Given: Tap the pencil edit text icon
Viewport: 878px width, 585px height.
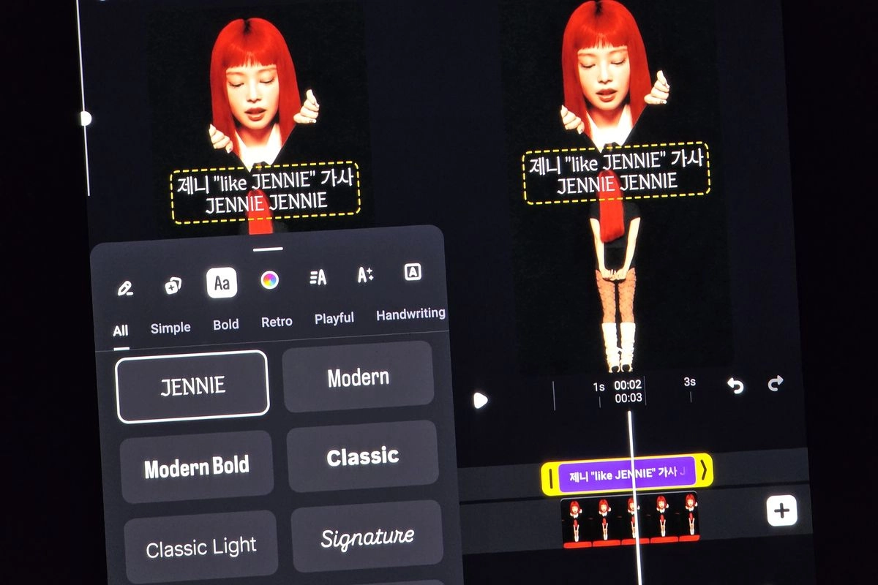Looking at the screenshot, I should pos(124,287).
